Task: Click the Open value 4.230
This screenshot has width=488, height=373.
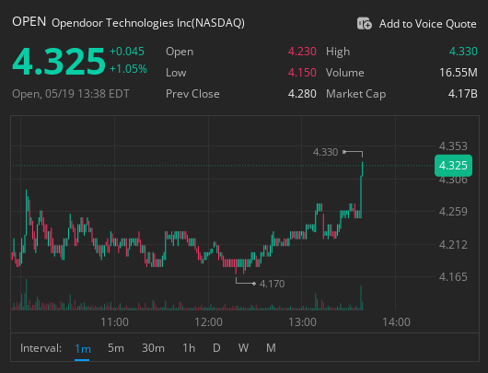Action: [x=302, y=52]
